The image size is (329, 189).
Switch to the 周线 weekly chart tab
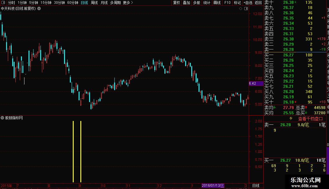pyautogui.click(x=94, y=3)
